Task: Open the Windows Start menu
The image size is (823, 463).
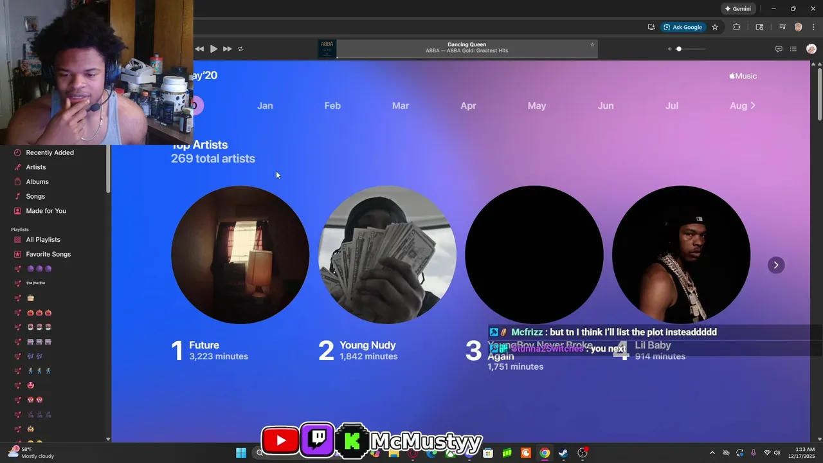Action: point(241,453)
